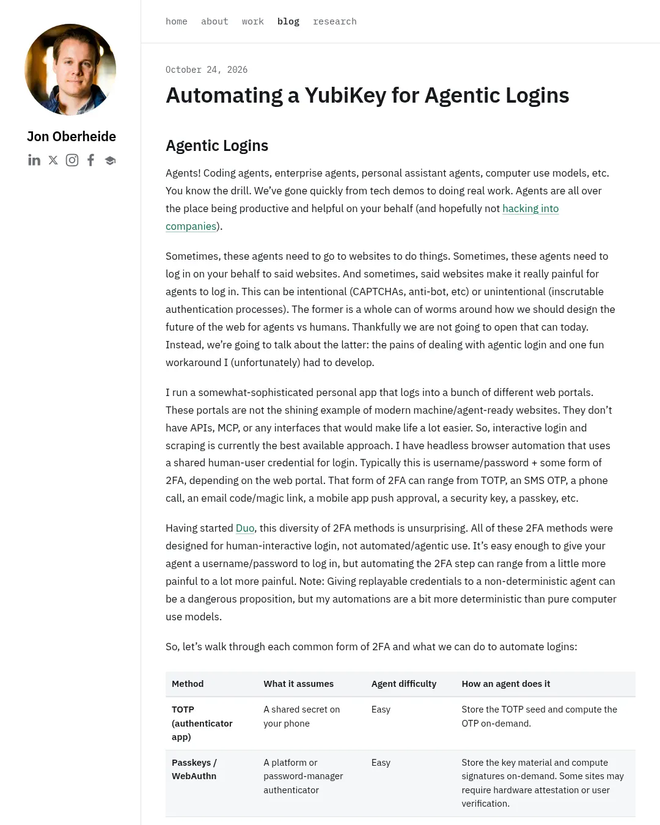Open the about nav item
This screenshot has height=825, width=660.
coord(215,21)
